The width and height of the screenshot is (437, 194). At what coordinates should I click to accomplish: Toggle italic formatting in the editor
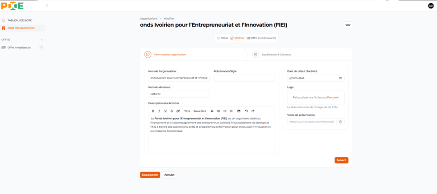pyautogui.click(x=159, y=111)
